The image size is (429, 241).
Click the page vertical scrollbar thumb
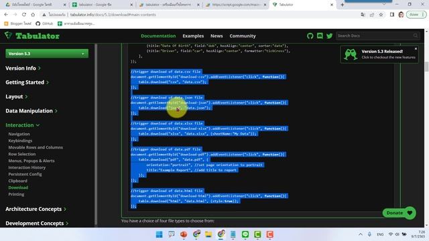(426, 66)
